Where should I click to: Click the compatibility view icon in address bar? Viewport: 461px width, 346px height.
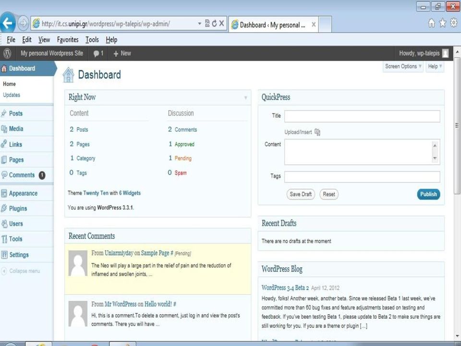tap(207, 23)
